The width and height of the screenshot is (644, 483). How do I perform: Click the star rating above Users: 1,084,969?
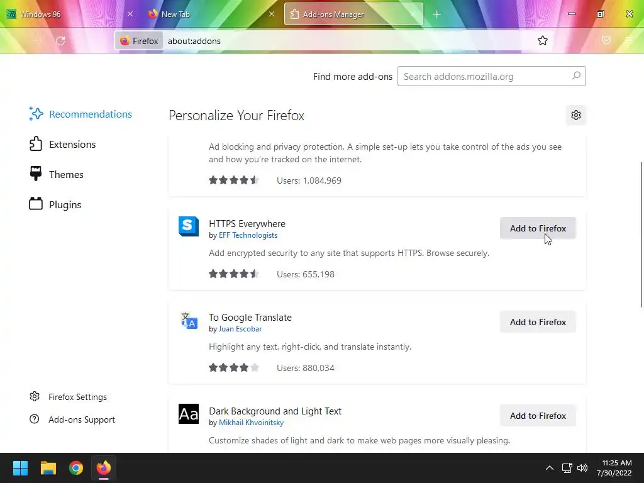click(234, 180)
